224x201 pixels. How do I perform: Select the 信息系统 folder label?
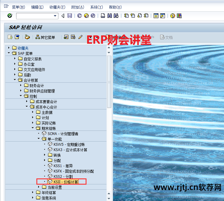(49, 198)
